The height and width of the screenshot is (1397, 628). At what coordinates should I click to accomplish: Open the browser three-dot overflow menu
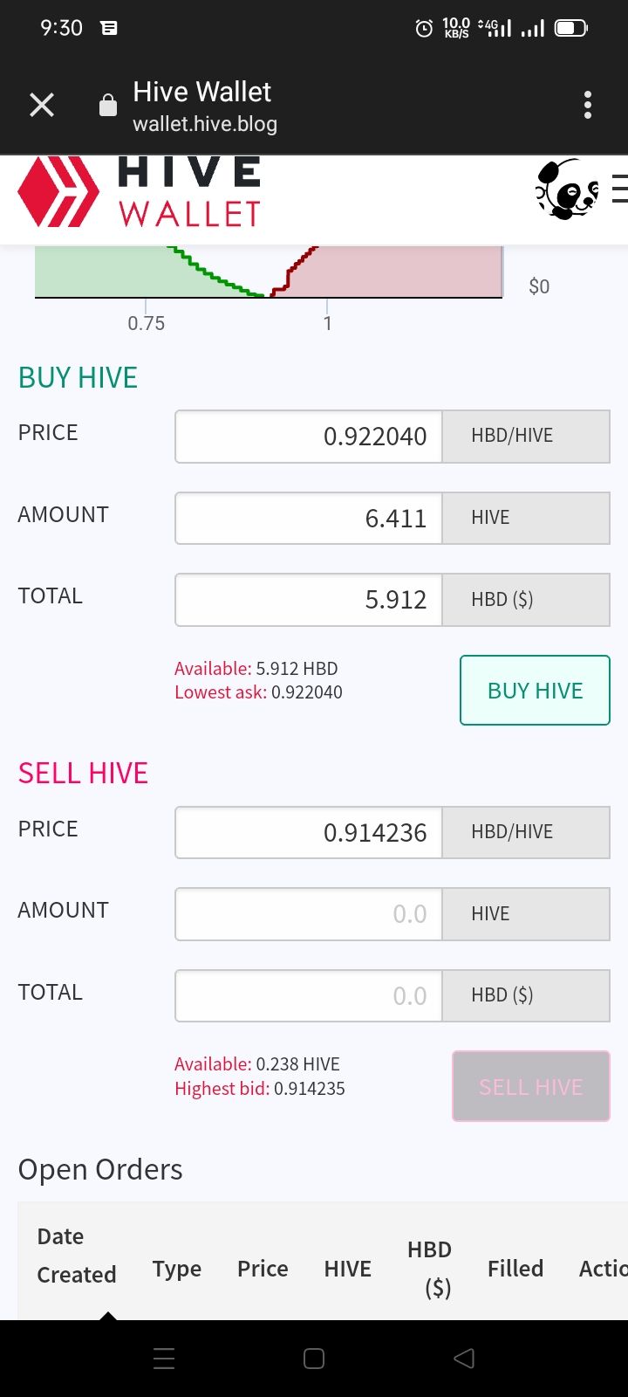pos(588,105)
